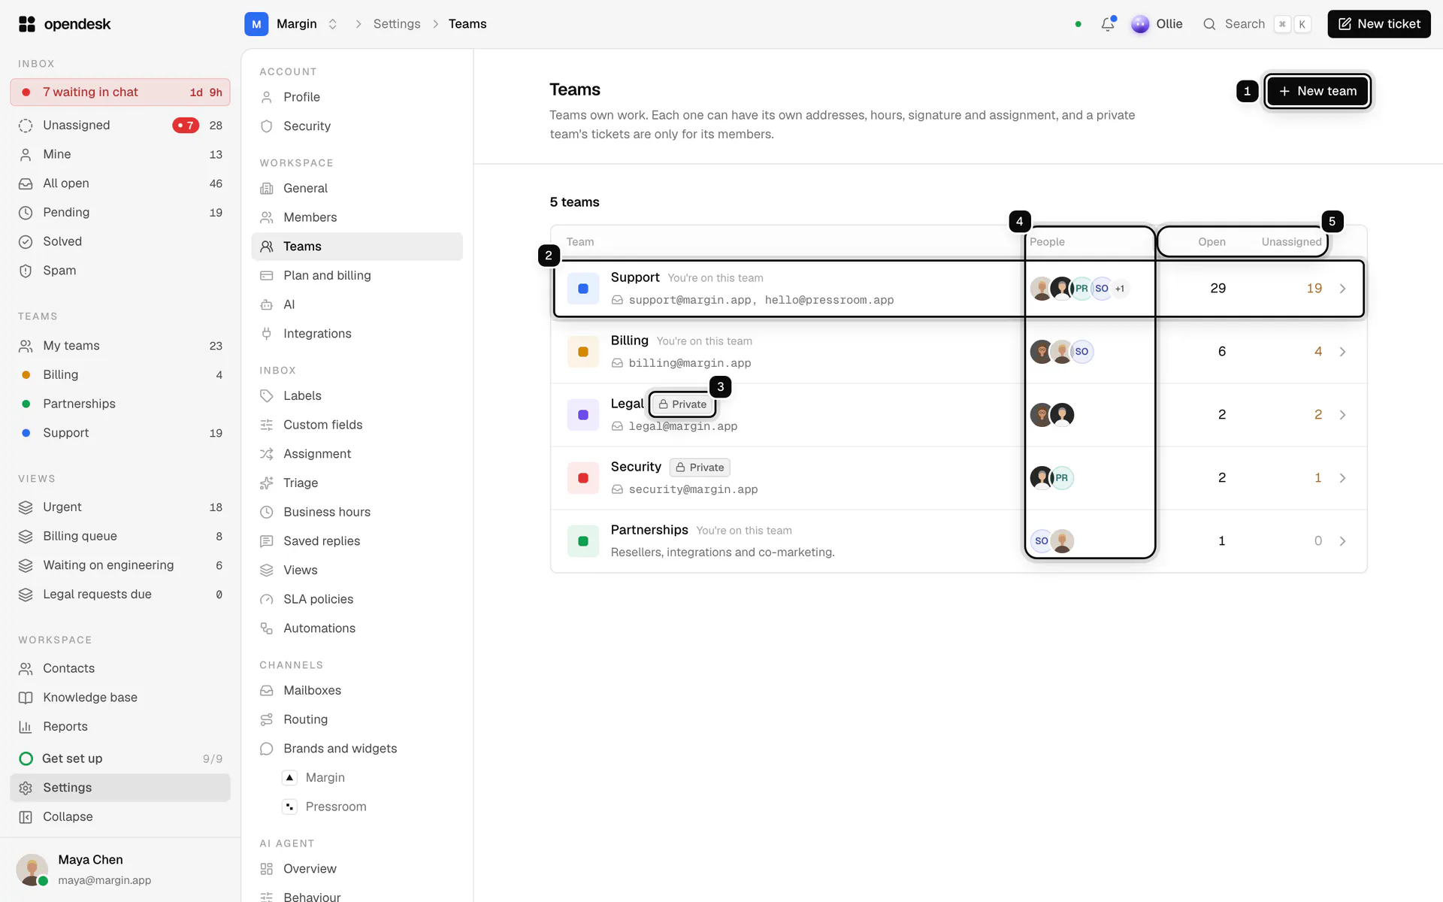Expand the Billing team row chevron
The height and width of the screenshot is (902, 1443).
(1342, 352)
